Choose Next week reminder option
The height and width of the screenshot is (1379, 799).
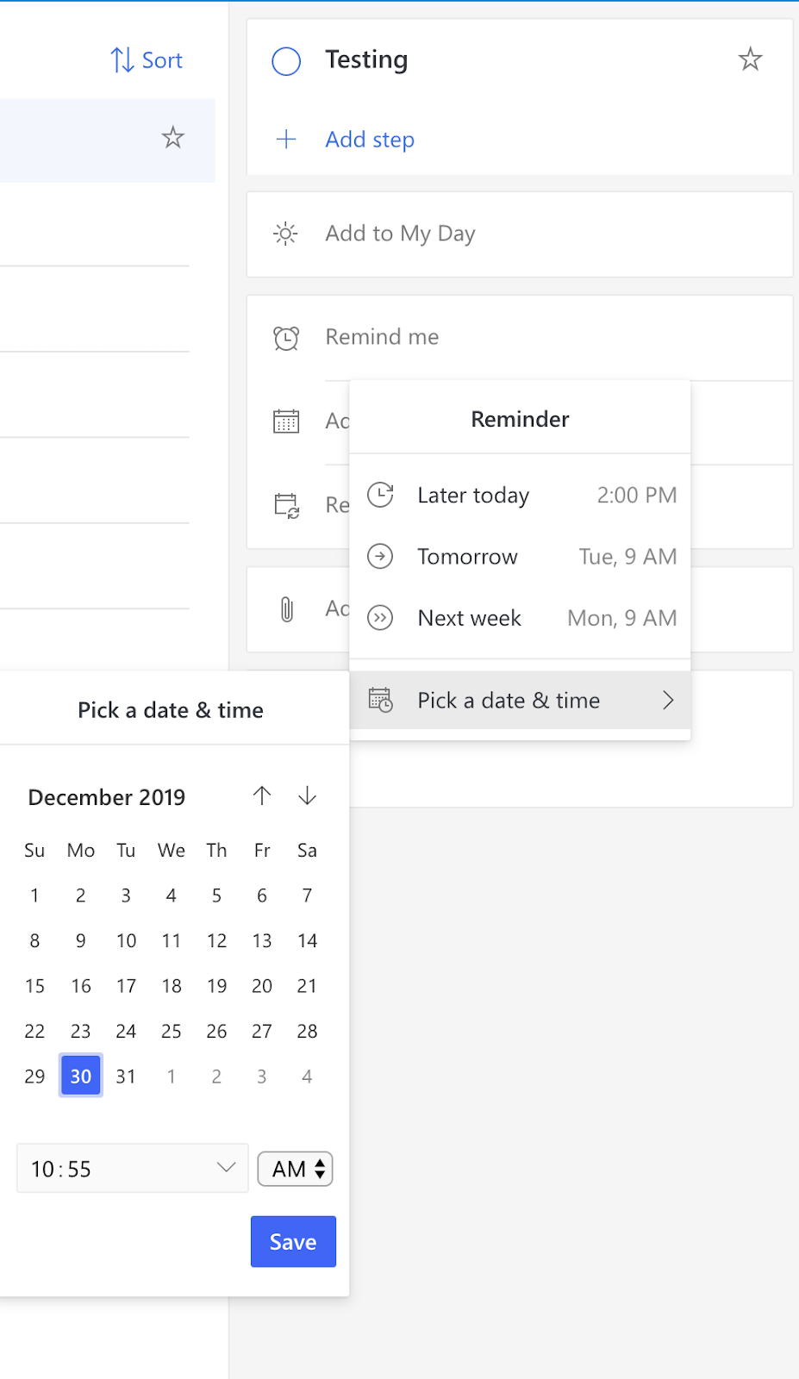click(x=520, y=618)
